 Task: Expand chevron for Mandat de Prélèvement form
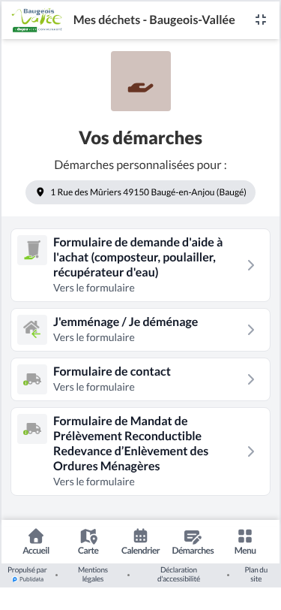click(251, 451)
